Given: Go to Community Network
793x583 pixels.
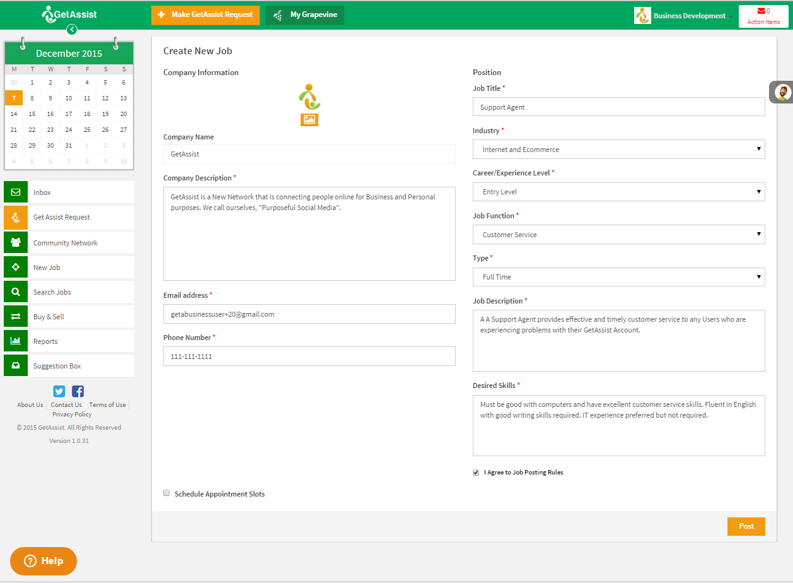Looking at the screenshot, I should 69,243.
